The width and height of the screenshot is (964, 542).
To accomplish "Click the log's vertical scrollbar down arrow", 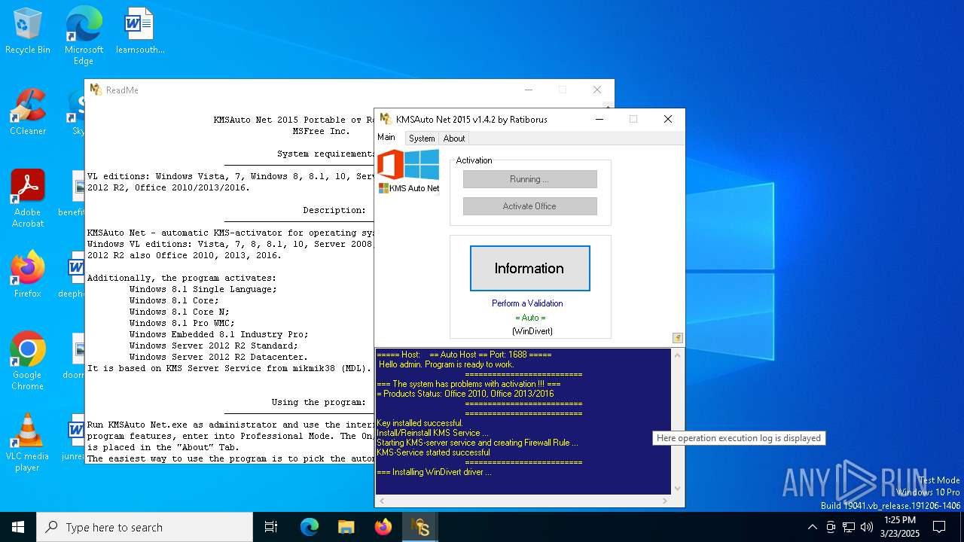I will click(x=677, y=488).
